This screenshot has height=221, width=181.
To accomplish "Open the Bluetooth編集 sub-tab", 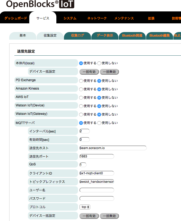I will click(160, 36).
